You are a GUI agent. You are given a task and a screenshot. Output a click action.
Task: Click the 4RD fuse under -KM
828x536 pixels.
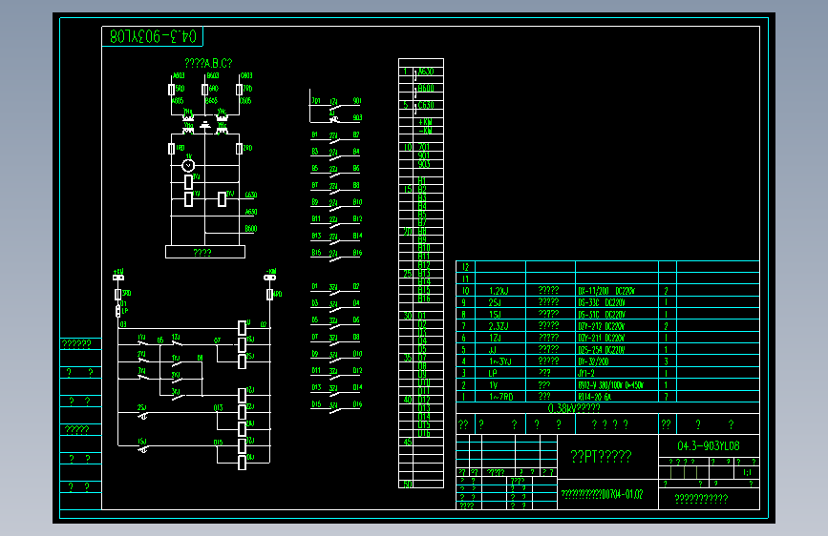(x=270, y=295)
